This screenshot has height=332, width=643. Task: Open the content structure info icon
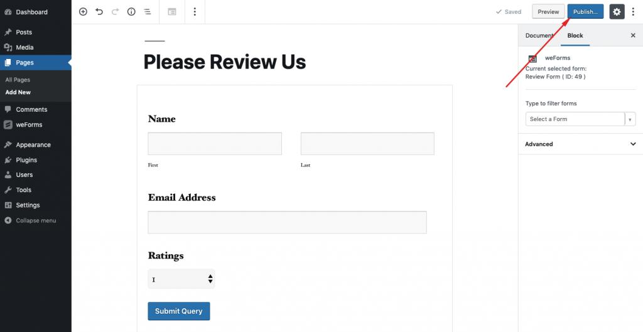pyautogui.click(x=131, y=12)
